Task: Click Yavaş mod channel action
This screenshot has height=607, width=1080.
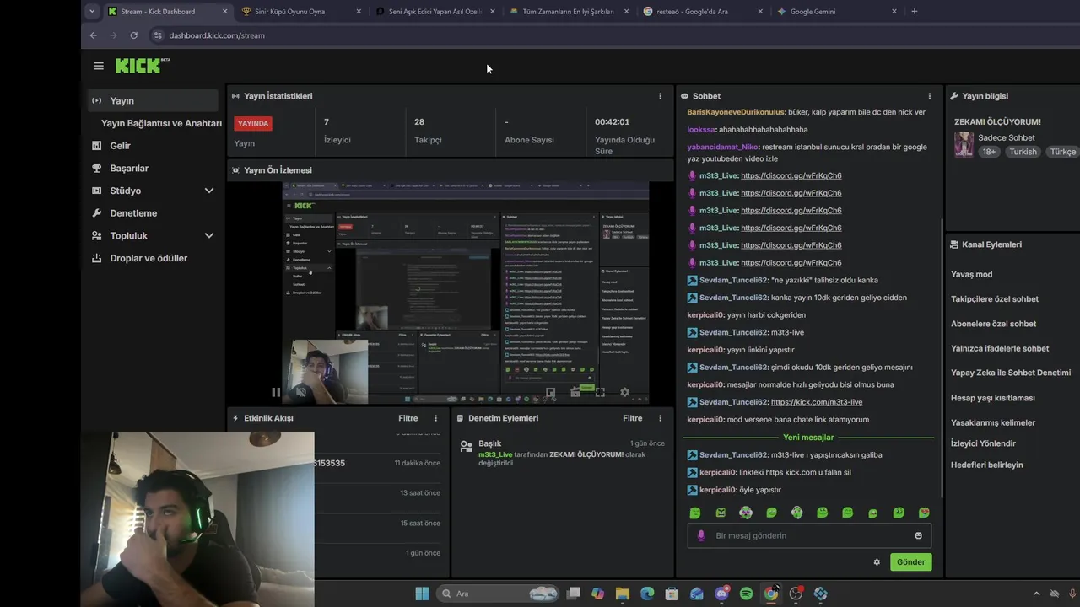Action: pos(971,274)
